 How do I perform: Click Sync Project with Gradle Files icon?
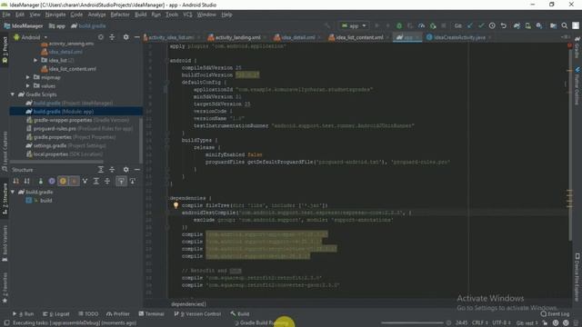click(x=517, y=25)
